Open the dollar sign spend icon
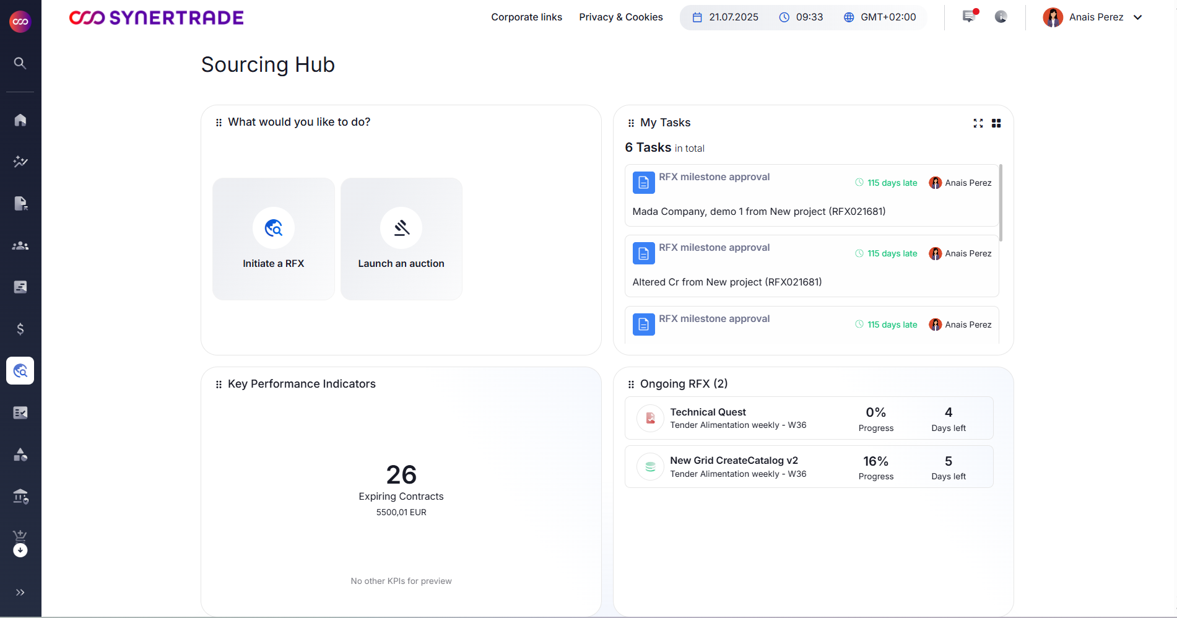 (x=20, y=329)
